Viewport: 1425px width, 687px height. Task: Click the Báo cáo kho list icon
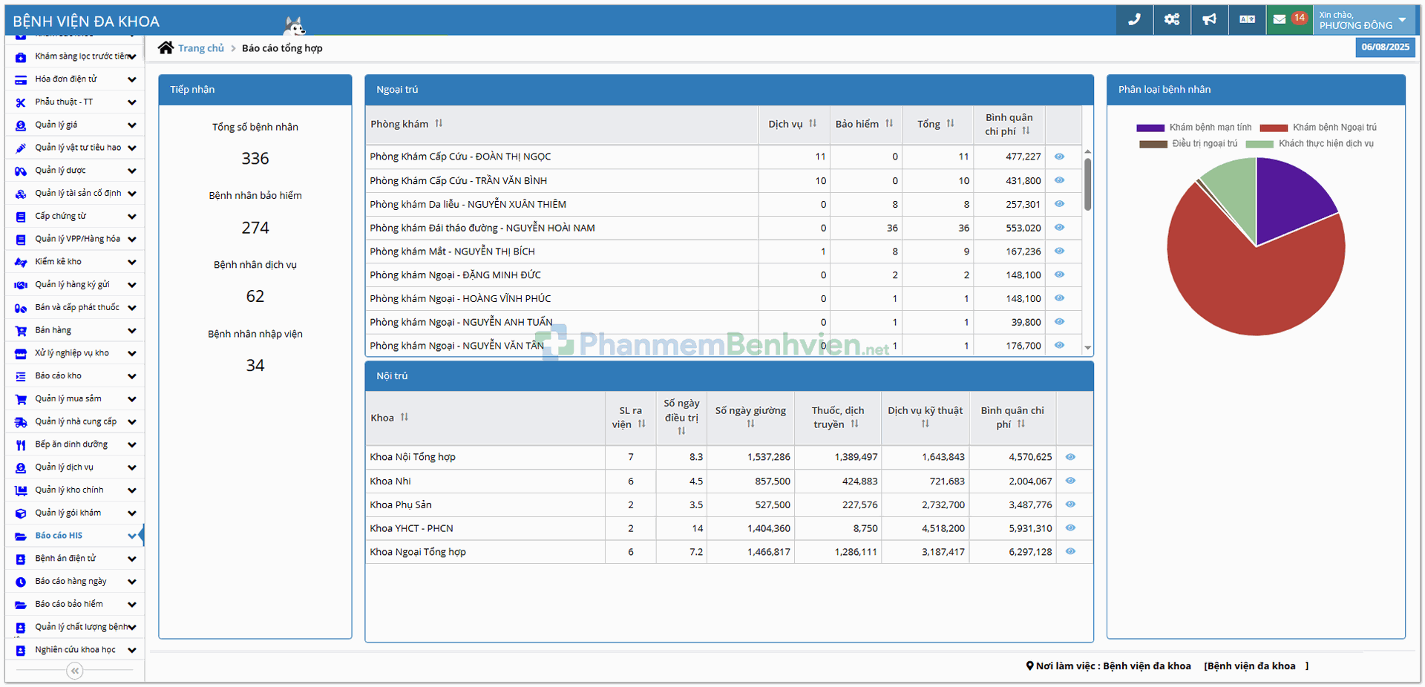point(21,376)
